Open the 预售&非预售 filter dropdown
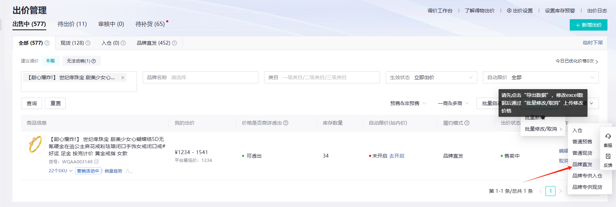616x207 pixels. click(x=408, y=103)
